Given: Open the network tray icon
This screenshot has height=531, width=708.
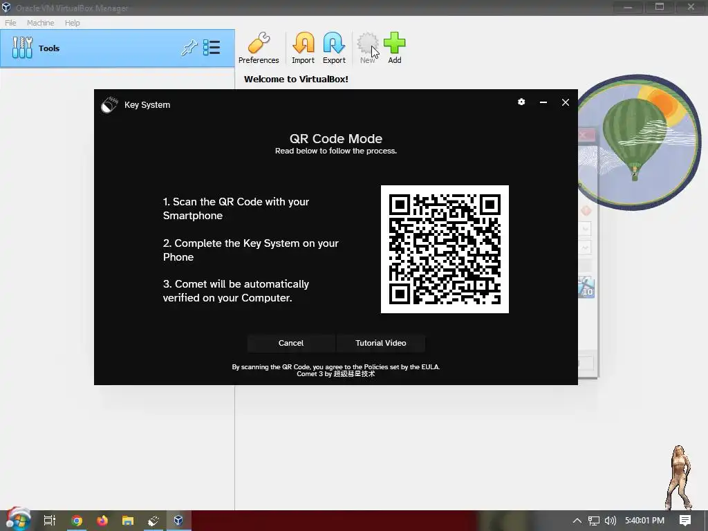Looking at the screenshot, I should (594, 521).
